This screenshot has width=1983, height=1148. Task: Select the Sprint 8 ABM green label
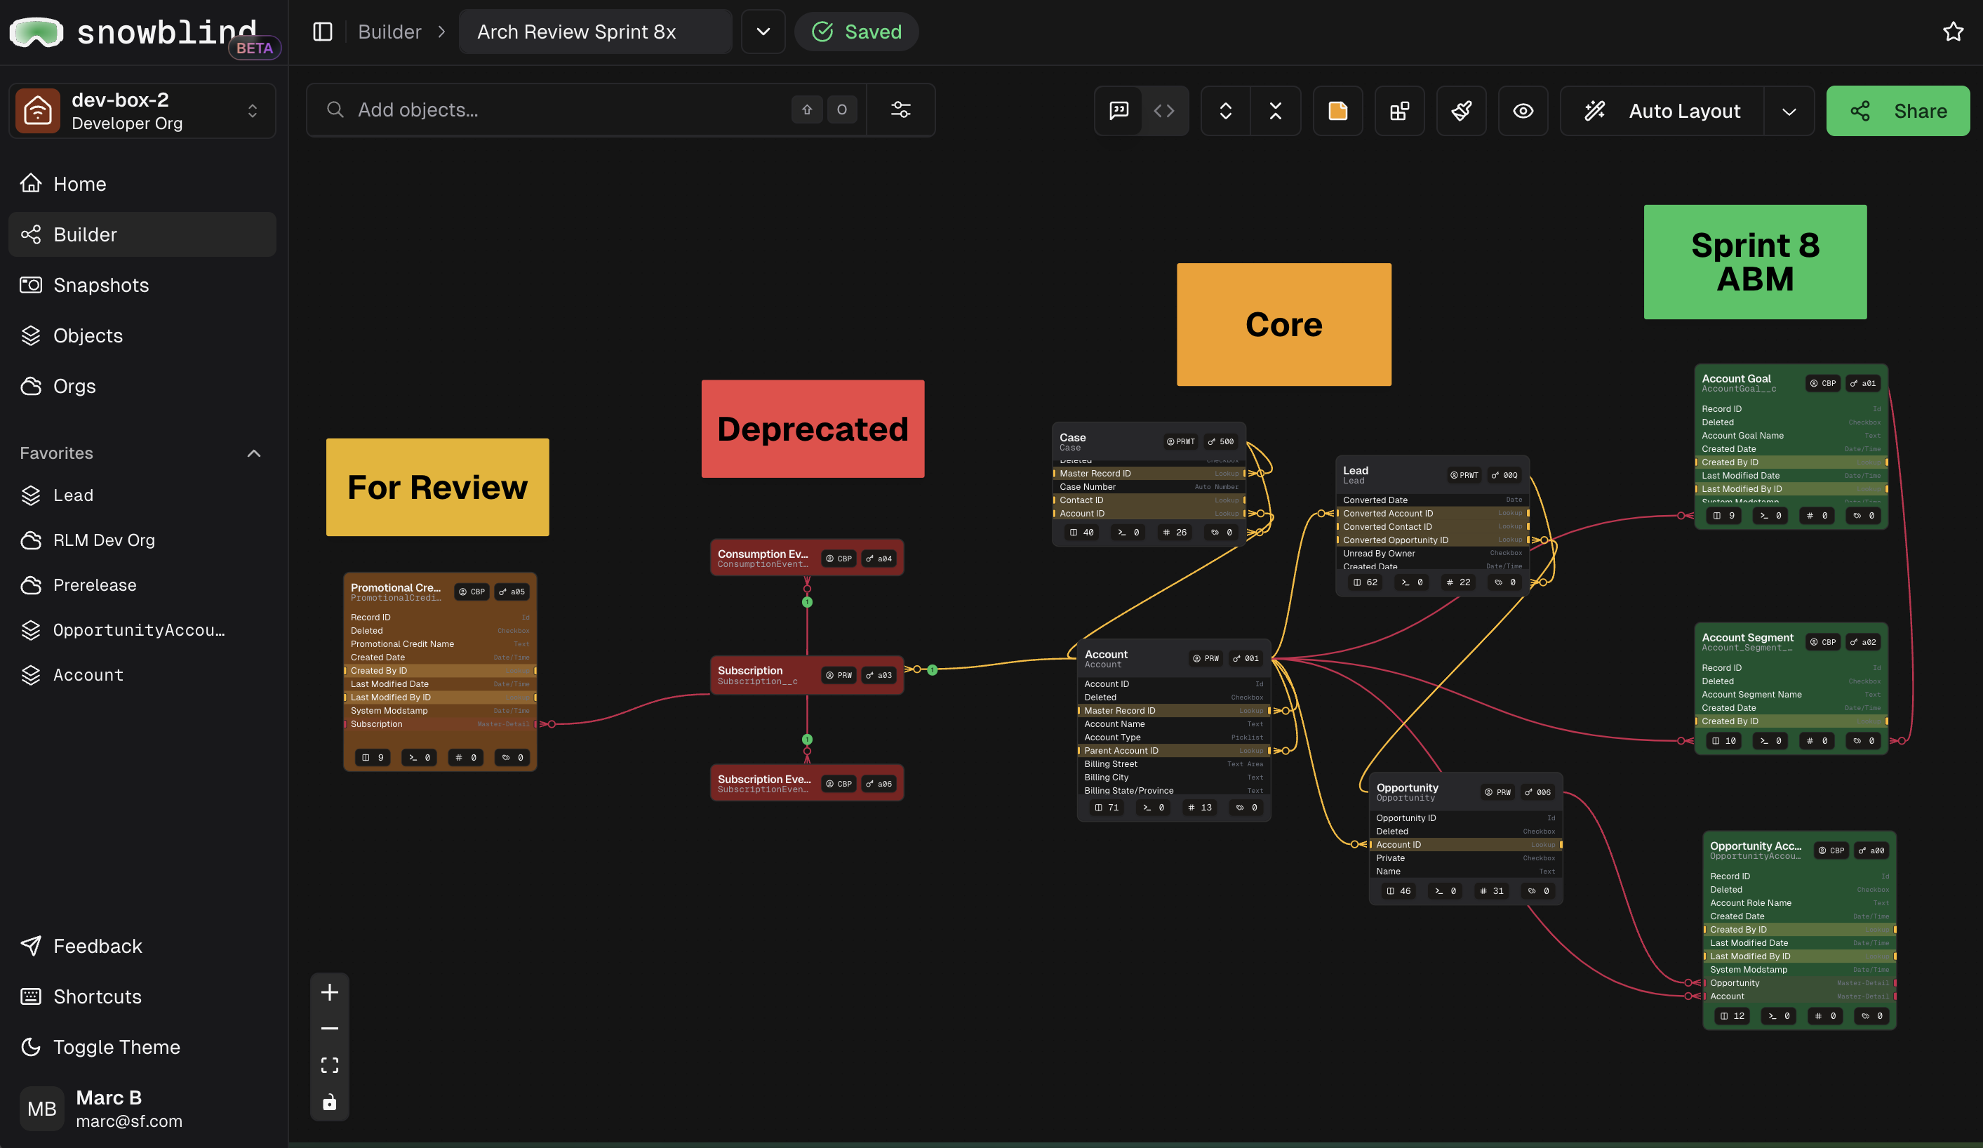[x=1755, y=262]
